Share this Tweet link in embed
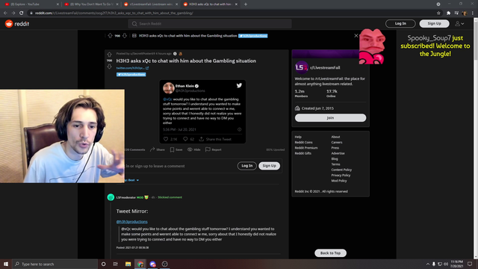The width and height of the screenshot is (478, 269). 215,139
